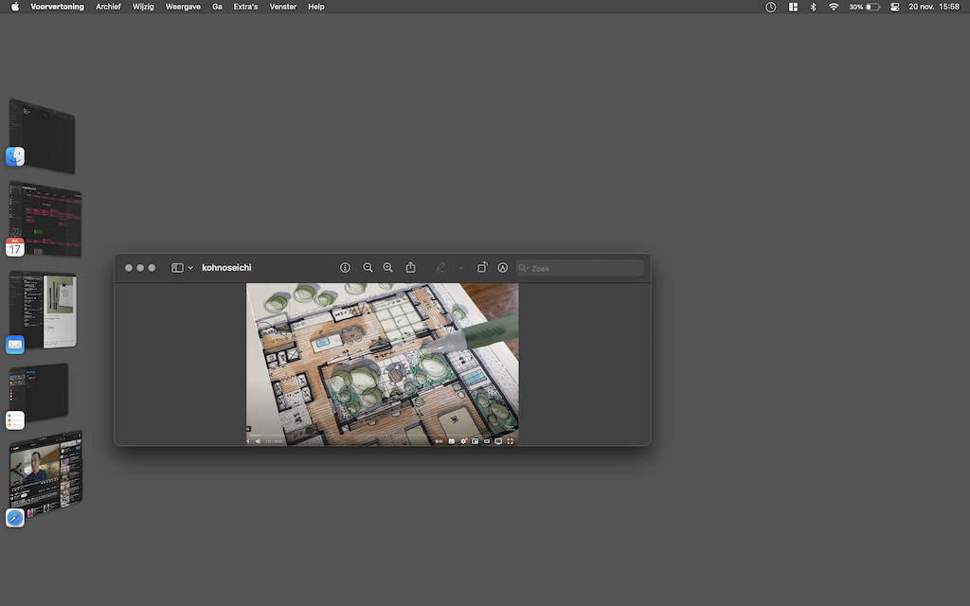Click the 30% battery indicator
Image resolution: width=970 pixels, height=606 pixels.
[x=864, y=7]
